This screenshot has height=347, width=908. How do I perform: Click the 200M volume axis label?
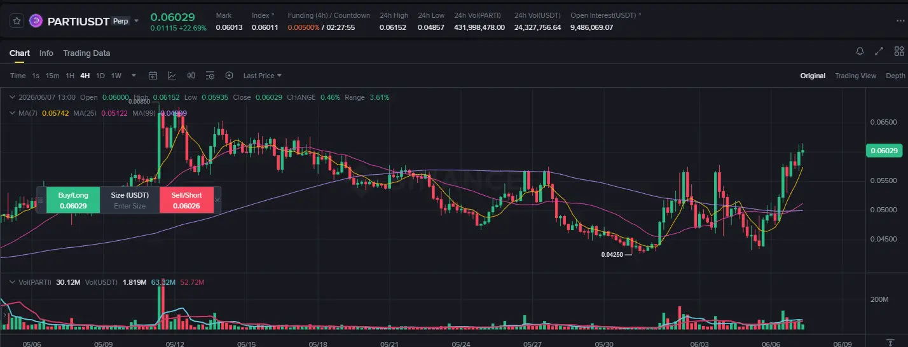[x=879, y=299]
